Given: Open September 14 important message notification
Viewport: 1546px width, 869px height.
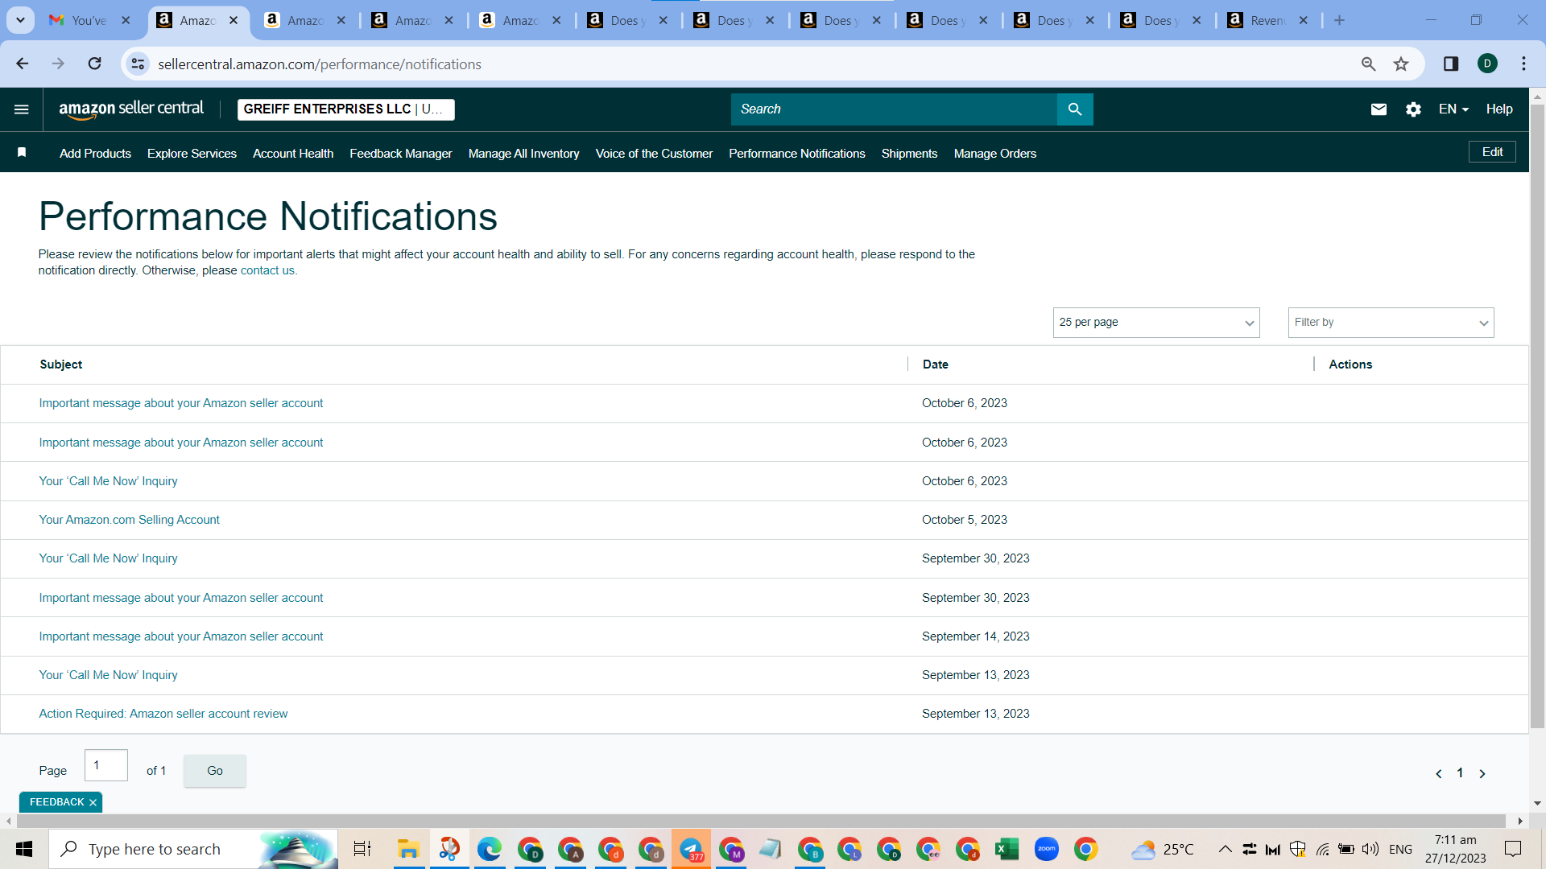Looking at the screenshot, I should click(181, 636).
